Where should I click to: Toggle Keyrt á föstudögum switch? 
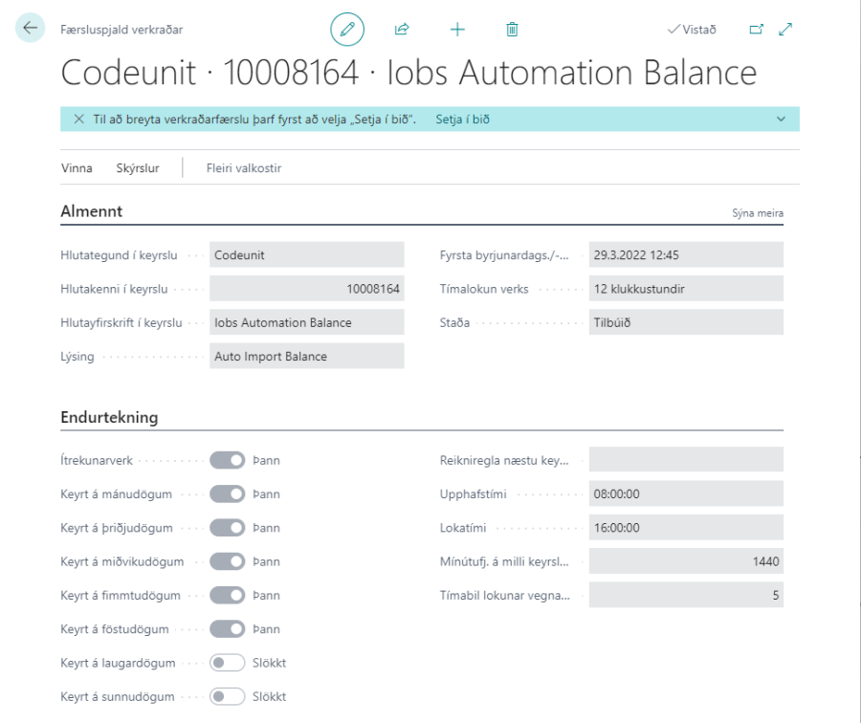[x=228, y=629]
